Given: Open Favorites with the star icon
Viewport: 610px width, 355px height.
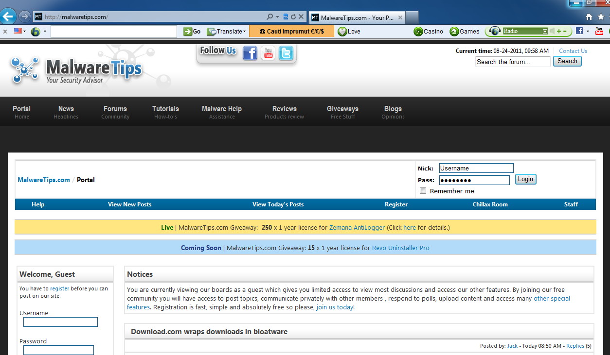Looking at the screenshot, I should [x=601, y=17].
